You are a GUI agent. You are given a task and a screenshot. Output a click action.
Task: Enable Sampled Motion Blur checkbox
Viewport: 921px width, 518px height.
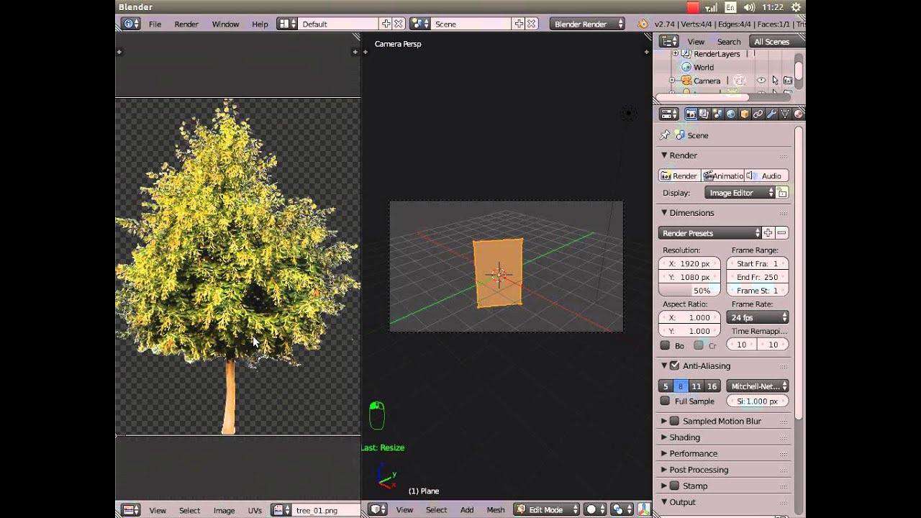[x=675, y=421]
